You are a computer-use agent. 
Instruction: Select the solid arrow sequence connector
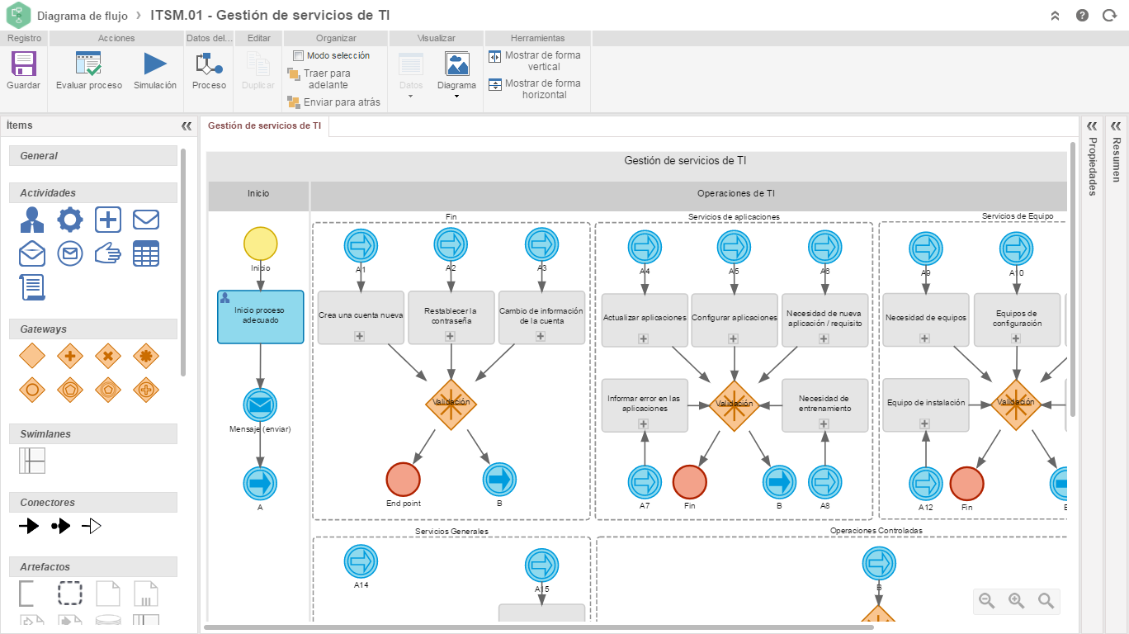30,526
